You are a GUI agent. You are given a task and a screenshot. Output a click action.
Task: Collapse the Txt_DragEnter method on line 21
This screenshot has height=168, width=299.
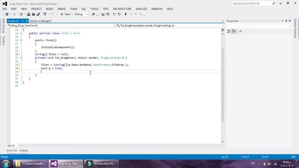(21, 58)
